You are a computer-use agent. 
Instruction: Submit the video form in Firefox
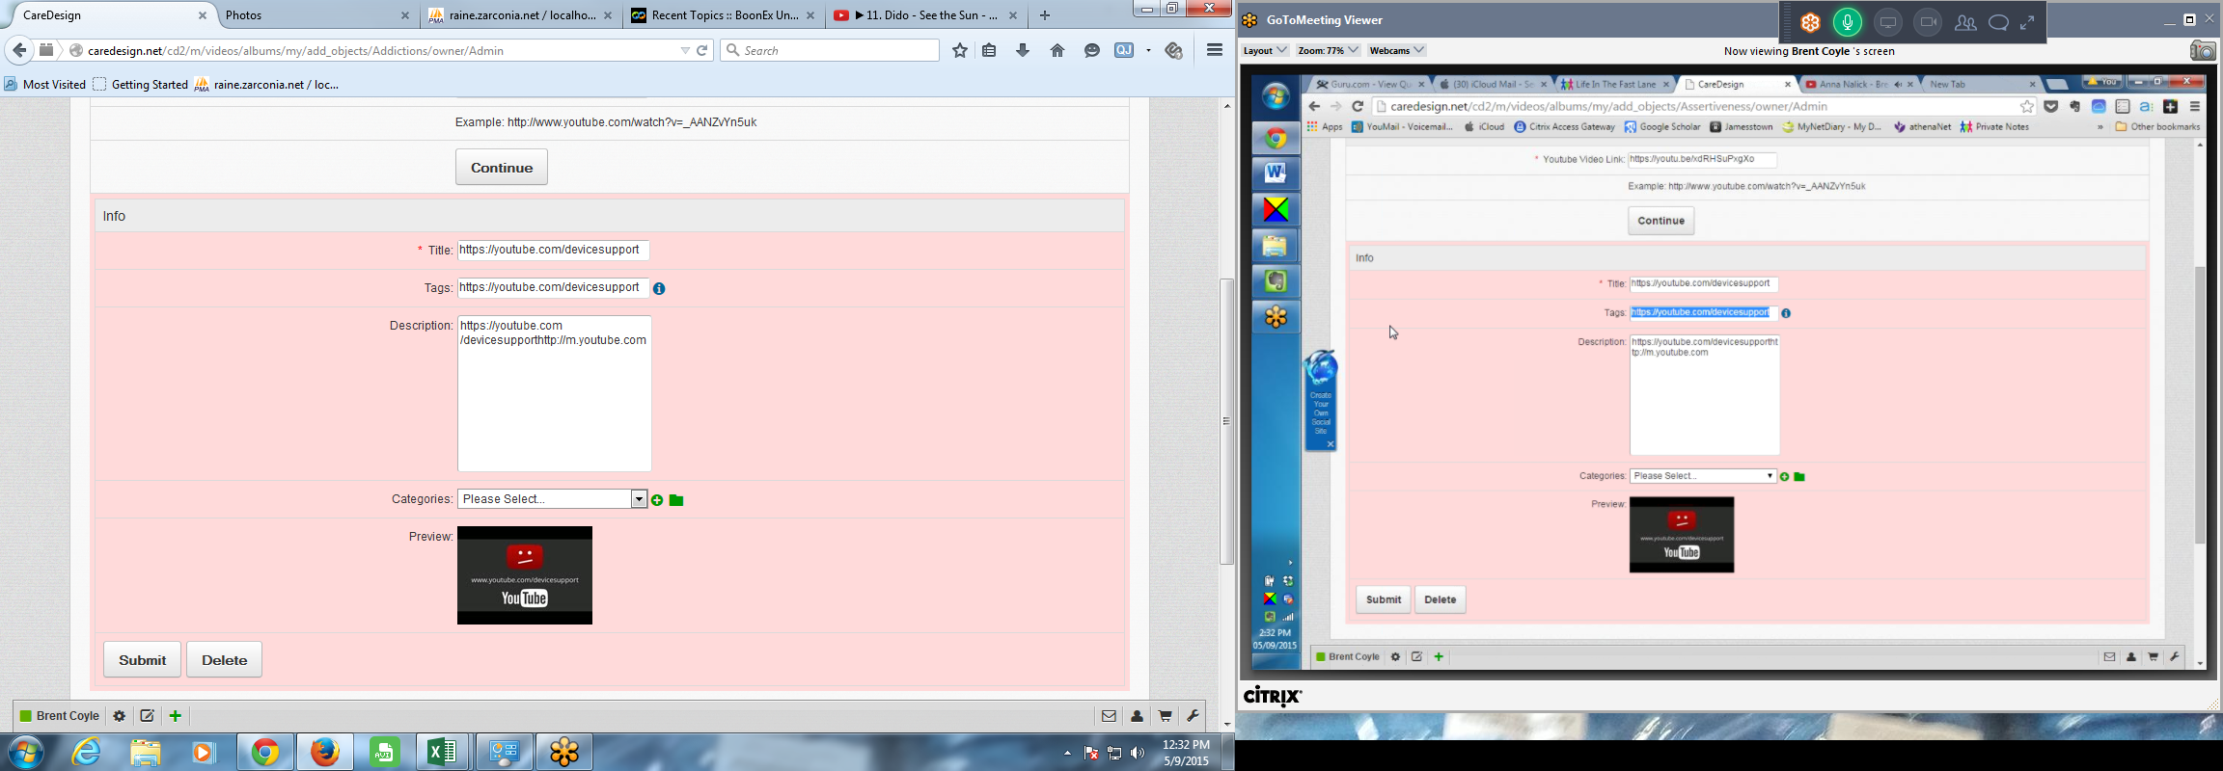point(142,660)
